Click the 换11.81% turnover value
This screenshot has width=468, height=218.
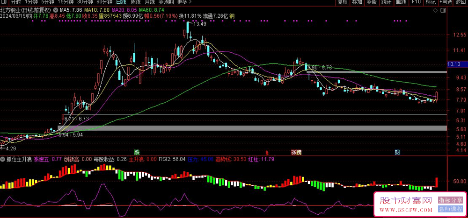[x=190, y=16]
